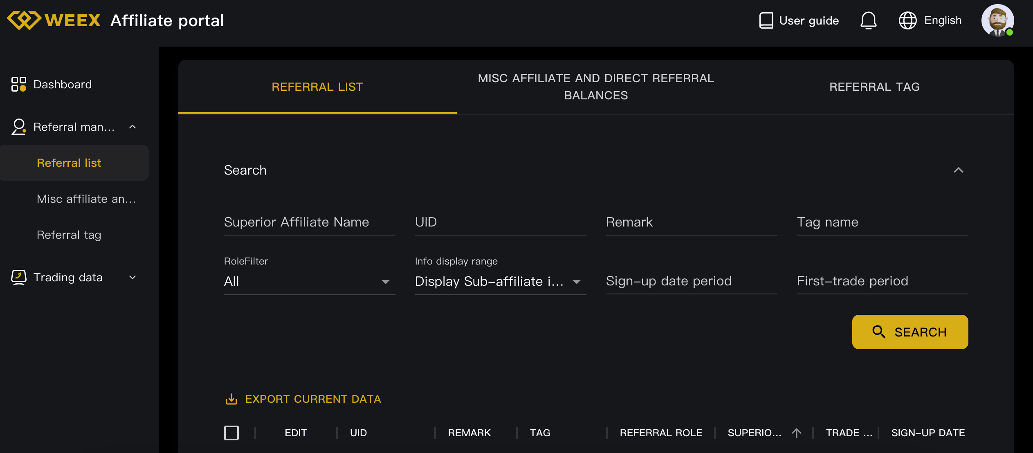Sort by the Superior column arrow
1033x453 pixels.
(x=796, y=433)
